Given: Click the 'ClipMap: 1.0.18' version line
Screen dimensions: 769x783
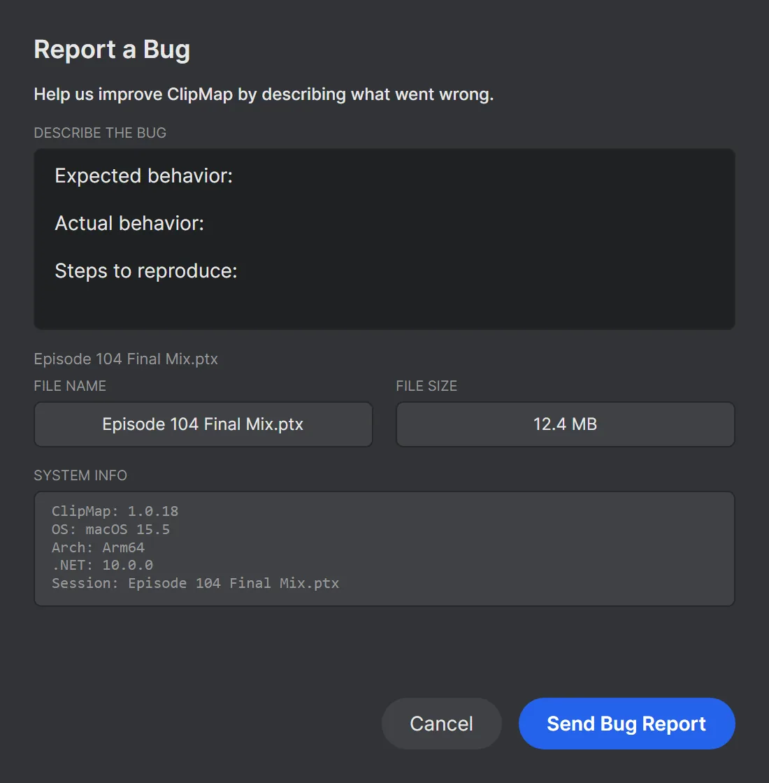Looking at the screenshot, I should click(115, 511).
